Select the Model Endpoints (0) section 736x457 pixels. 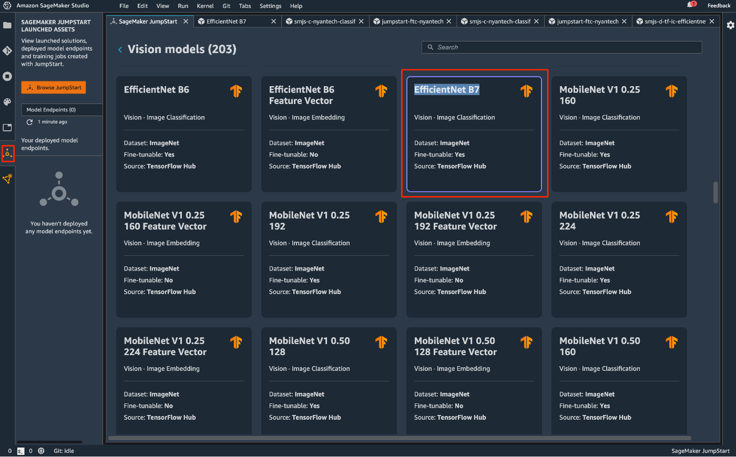point(62,110)
